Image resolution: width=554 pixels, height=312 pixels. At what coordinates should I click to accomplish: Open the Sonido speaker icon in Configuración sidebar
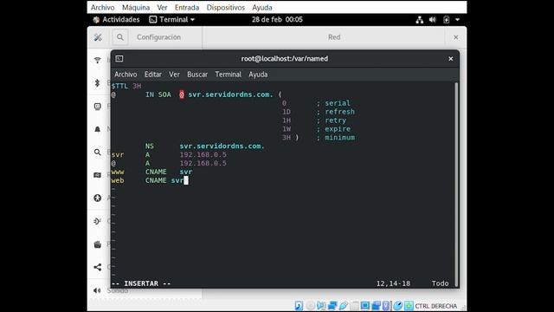[x=97, y=290]
